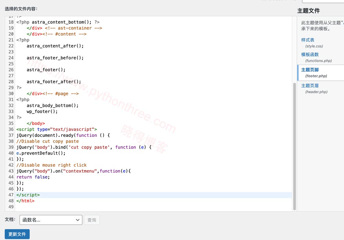Click the //Disable cut copy paste comment

pos(47,141)
